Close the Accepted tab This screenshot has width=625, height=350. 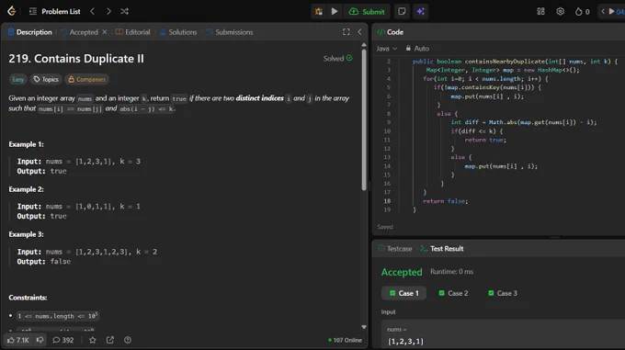[105, 32]
